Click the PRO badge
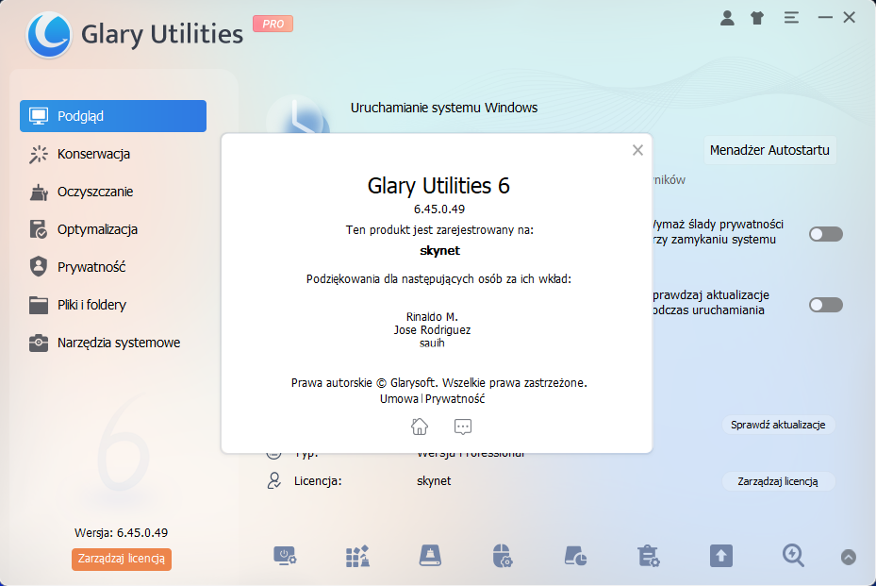This screenshot has width=876, height=586. 273,24
